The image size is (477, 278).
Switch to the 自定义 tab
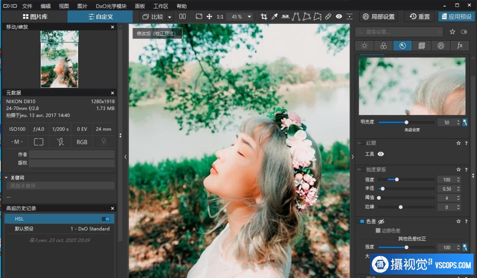coord(100,16)
